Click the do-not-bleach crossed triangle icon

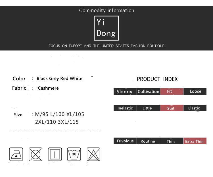[x=93, y=154]
